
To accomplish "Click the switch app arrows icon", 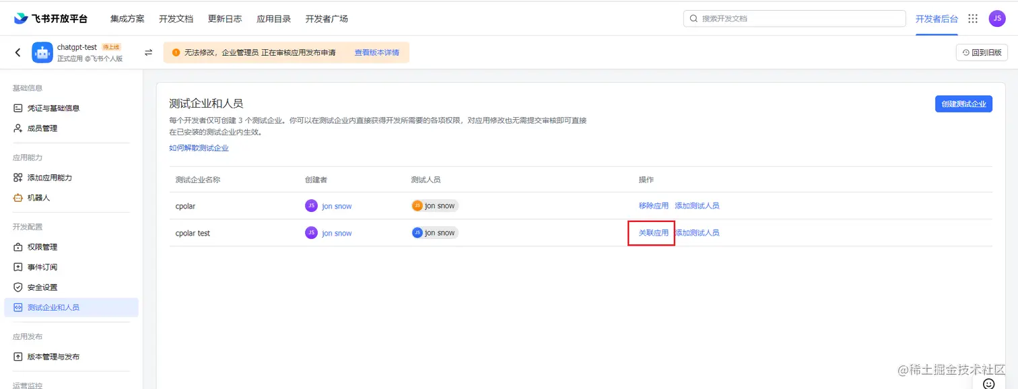I will coord(148,52).
